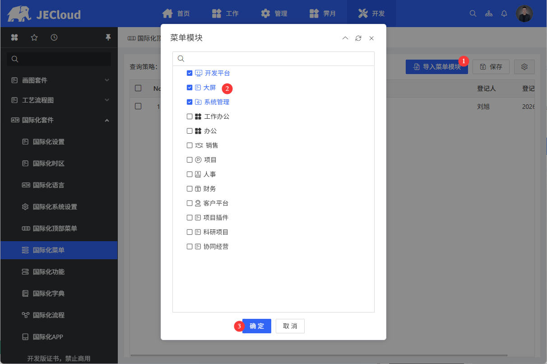Show recent history via the clock icon
The height and width of the screenshot is (364, 547).
(x=54, y=37)
